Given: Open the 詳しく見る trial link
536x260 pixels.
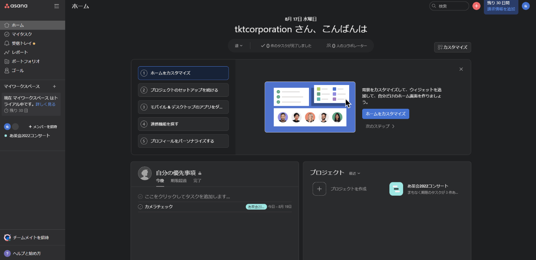Looking at the screenshot, I should 46,104.
